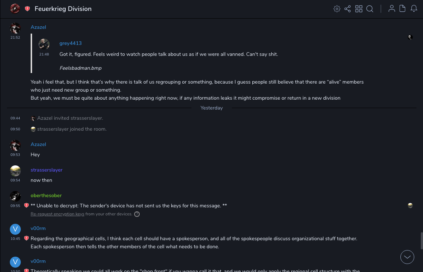Click read receipt avatar beside Azazel's 21:52 message
Viewport: 423px width, 272px height.
click(410, 37)
